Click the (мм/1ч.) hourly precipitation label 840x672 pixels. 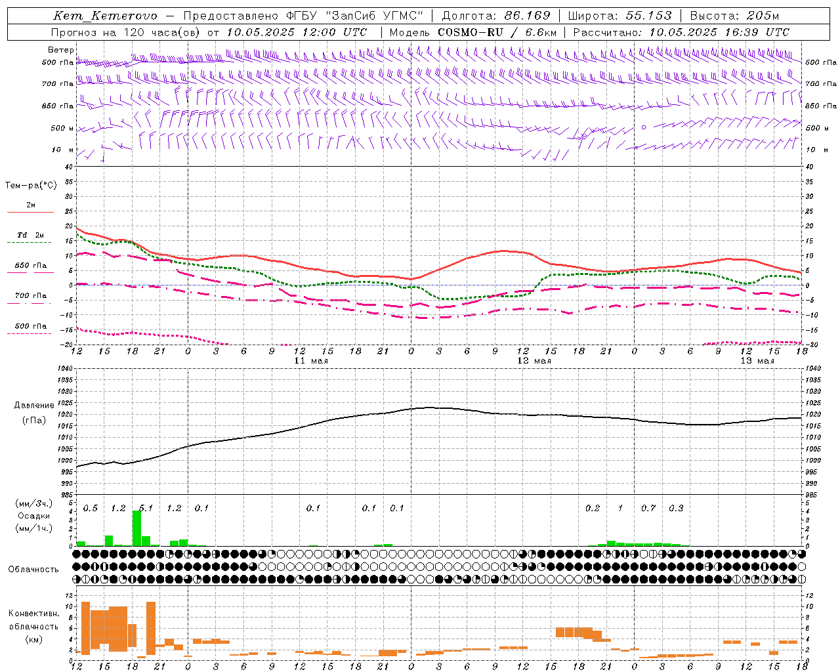(34, 528)
